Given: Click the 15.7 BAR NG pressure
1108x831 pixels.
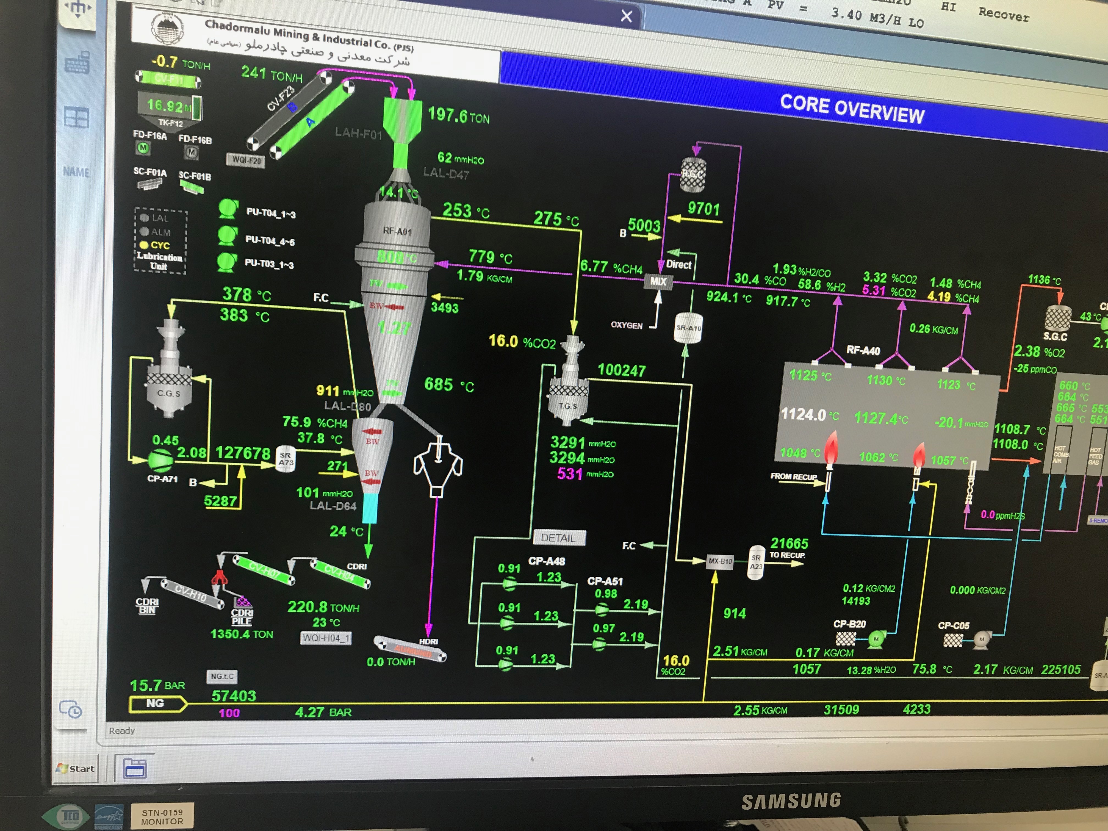Looking at the screenshot, I should click(x=157, y=685).
